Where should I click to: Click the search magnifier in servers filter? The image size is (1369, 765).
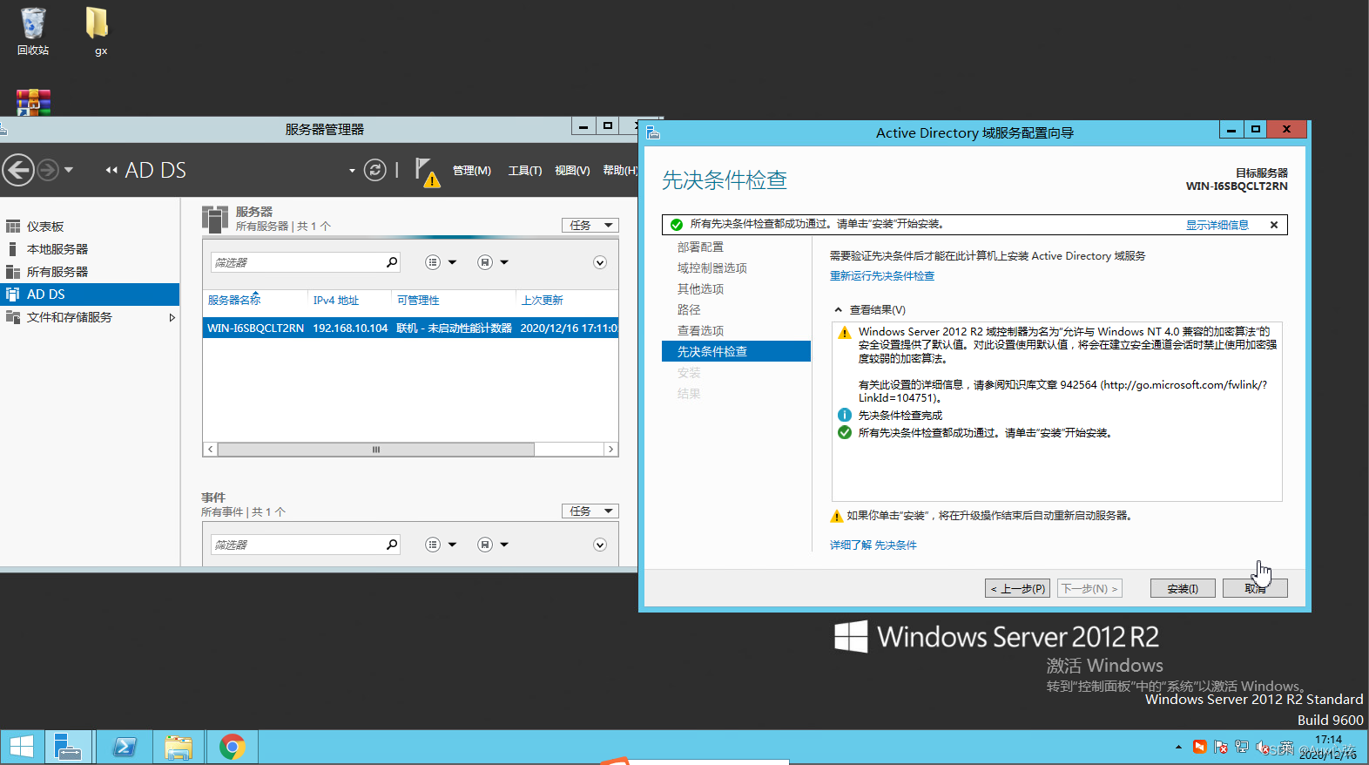[x=392, y=262]
